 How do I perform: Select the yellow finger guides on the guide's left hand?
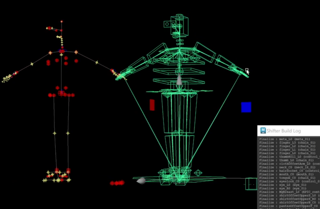7,79
